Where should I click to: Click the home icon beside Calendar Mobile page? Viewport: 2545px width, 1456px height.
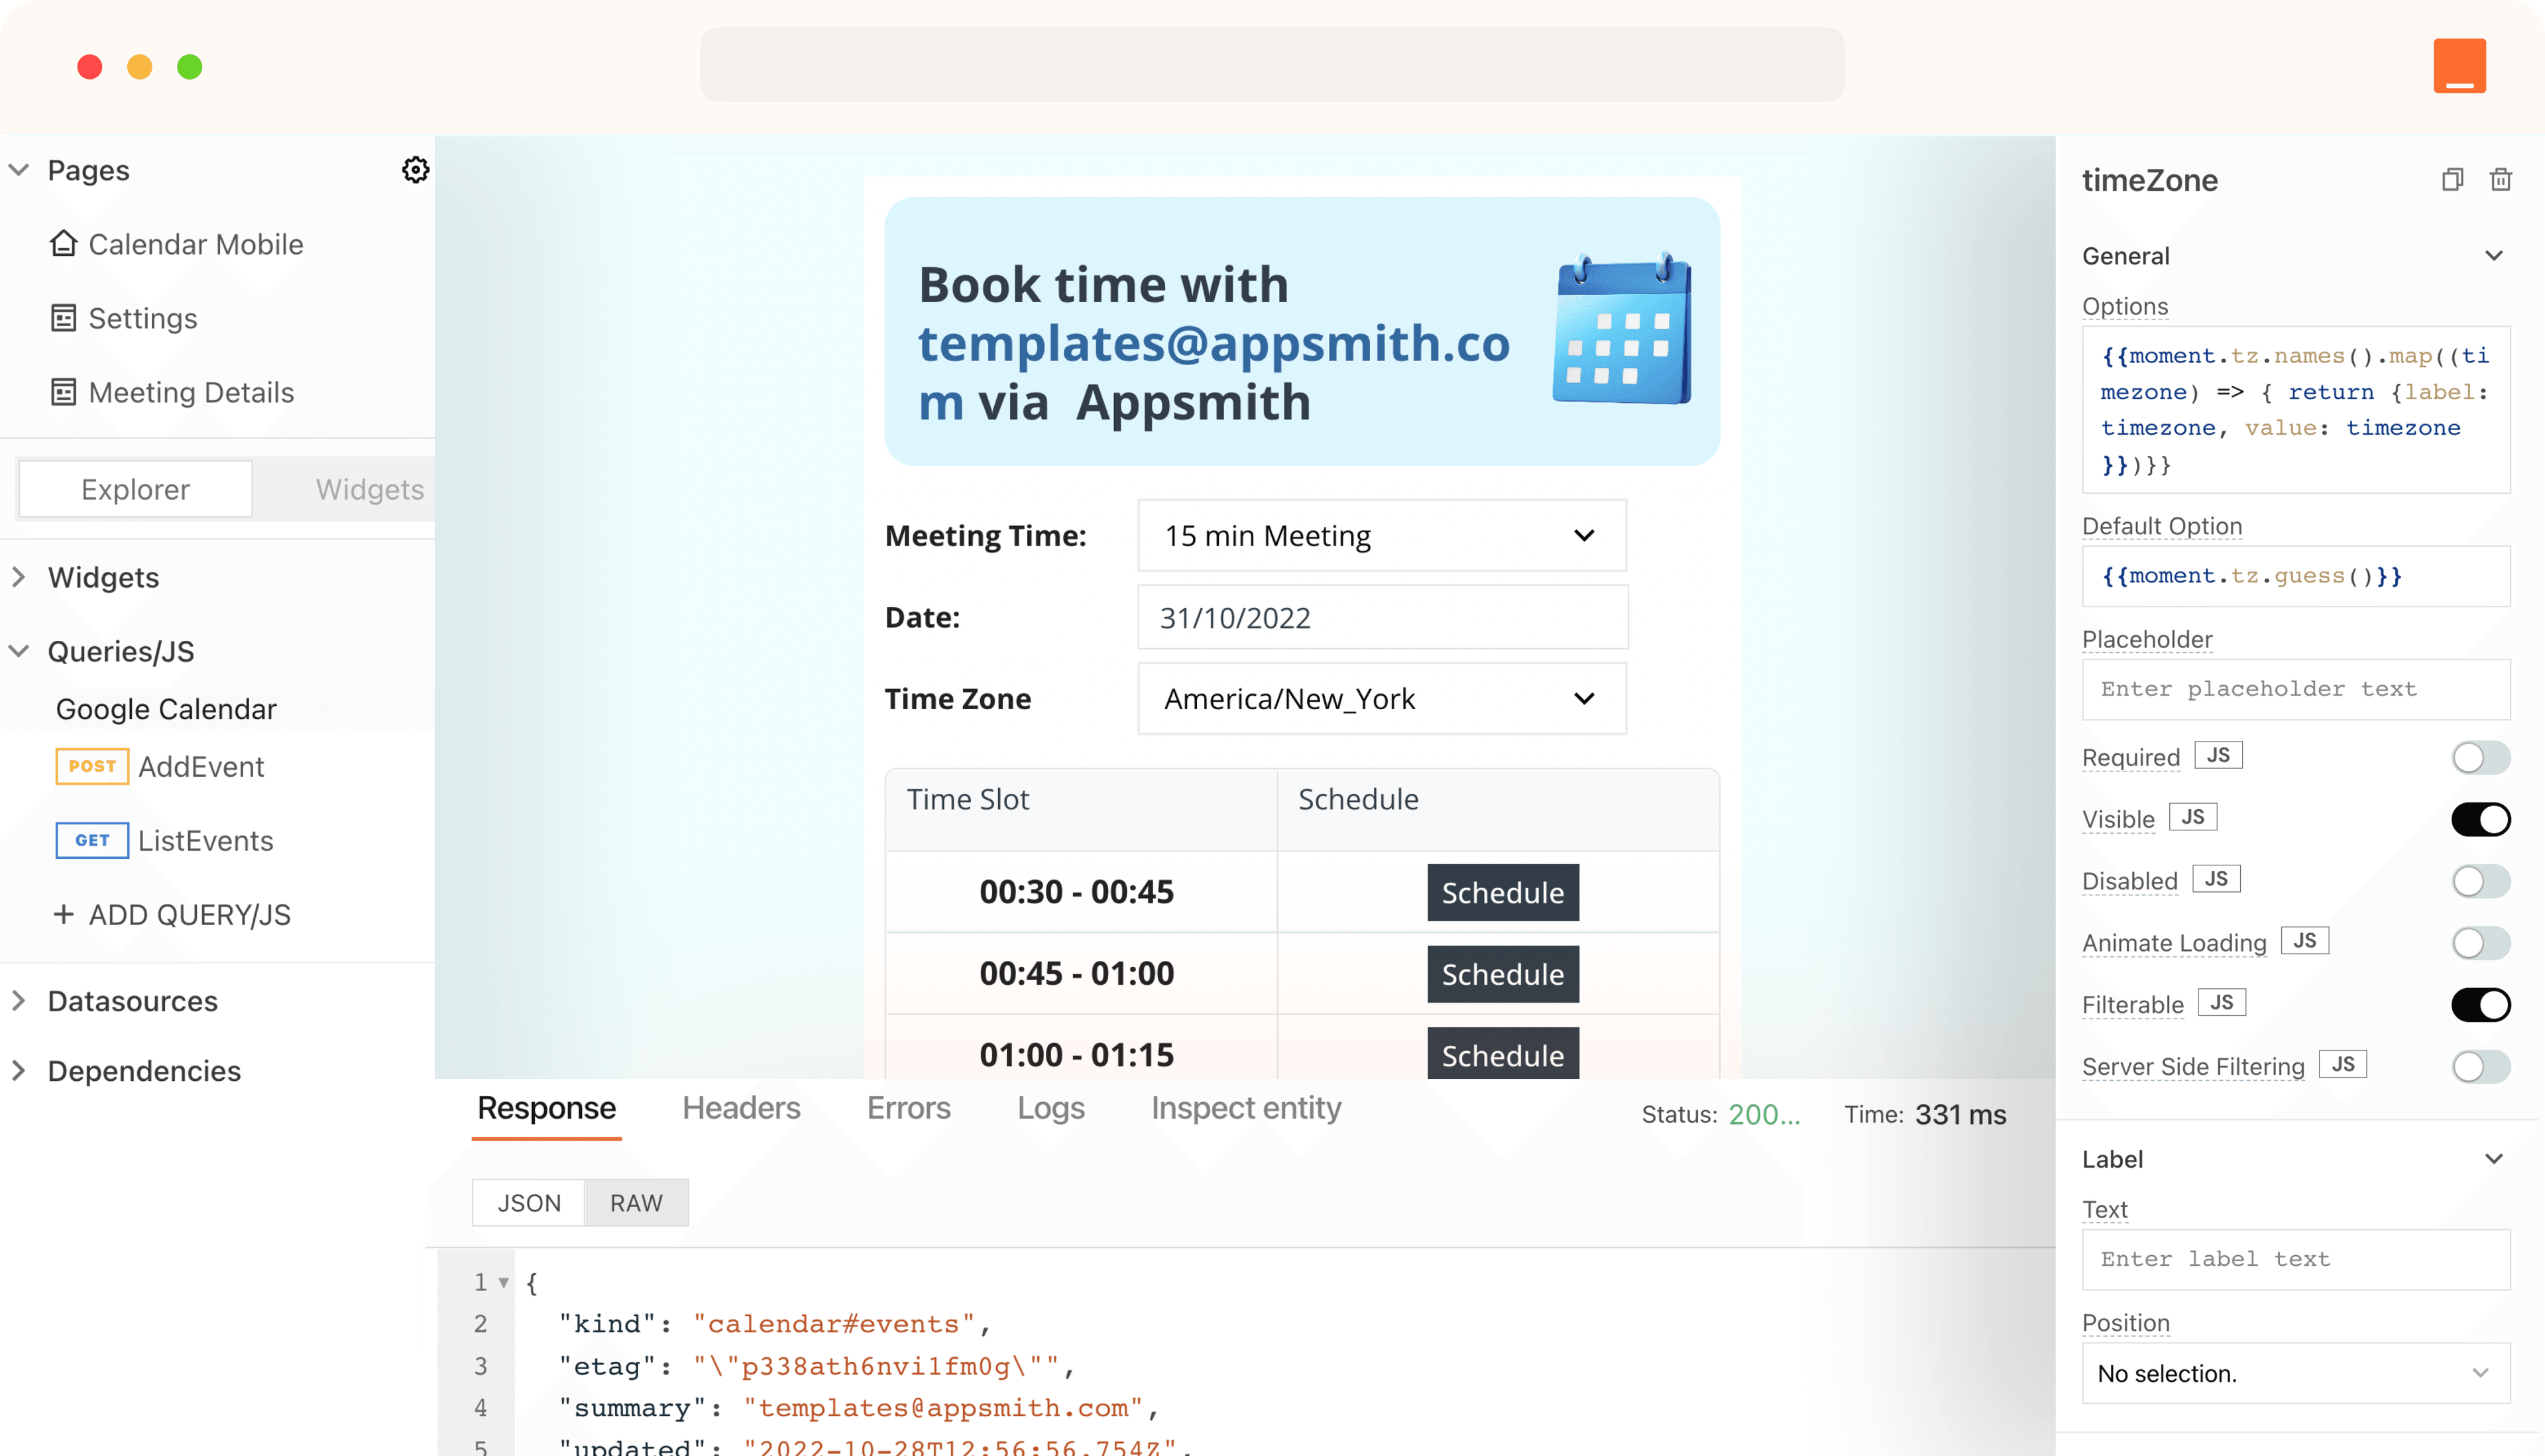click(64, 244)
